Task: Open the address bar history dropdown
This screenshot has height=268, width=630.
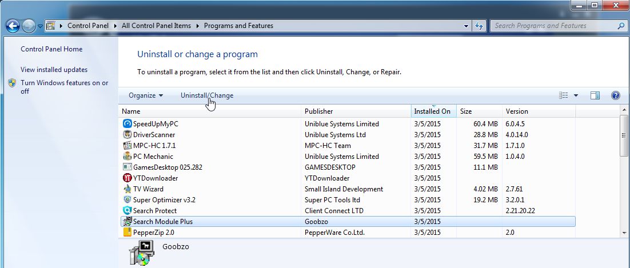Action: 466,26
